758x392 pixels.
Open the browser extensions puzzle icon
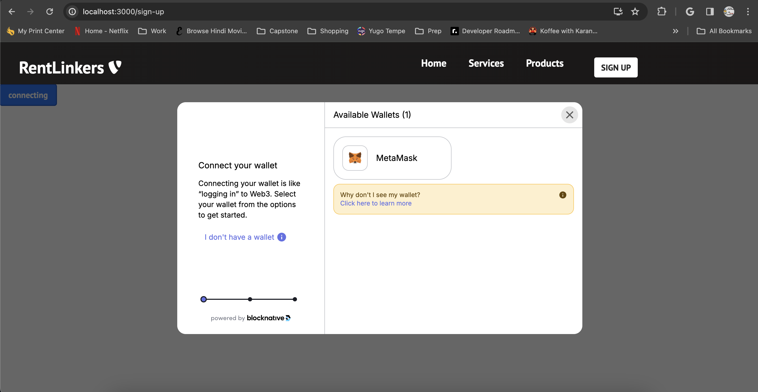pyautogui.click(x=661, y=12)
